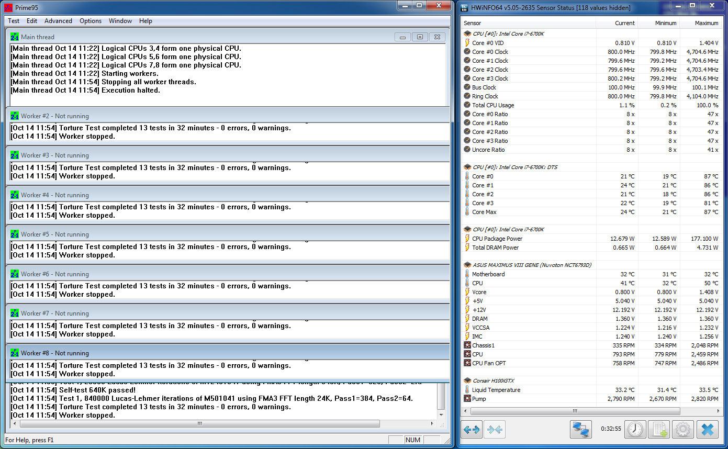Click the Worker #8 window icon

point(15,353)
